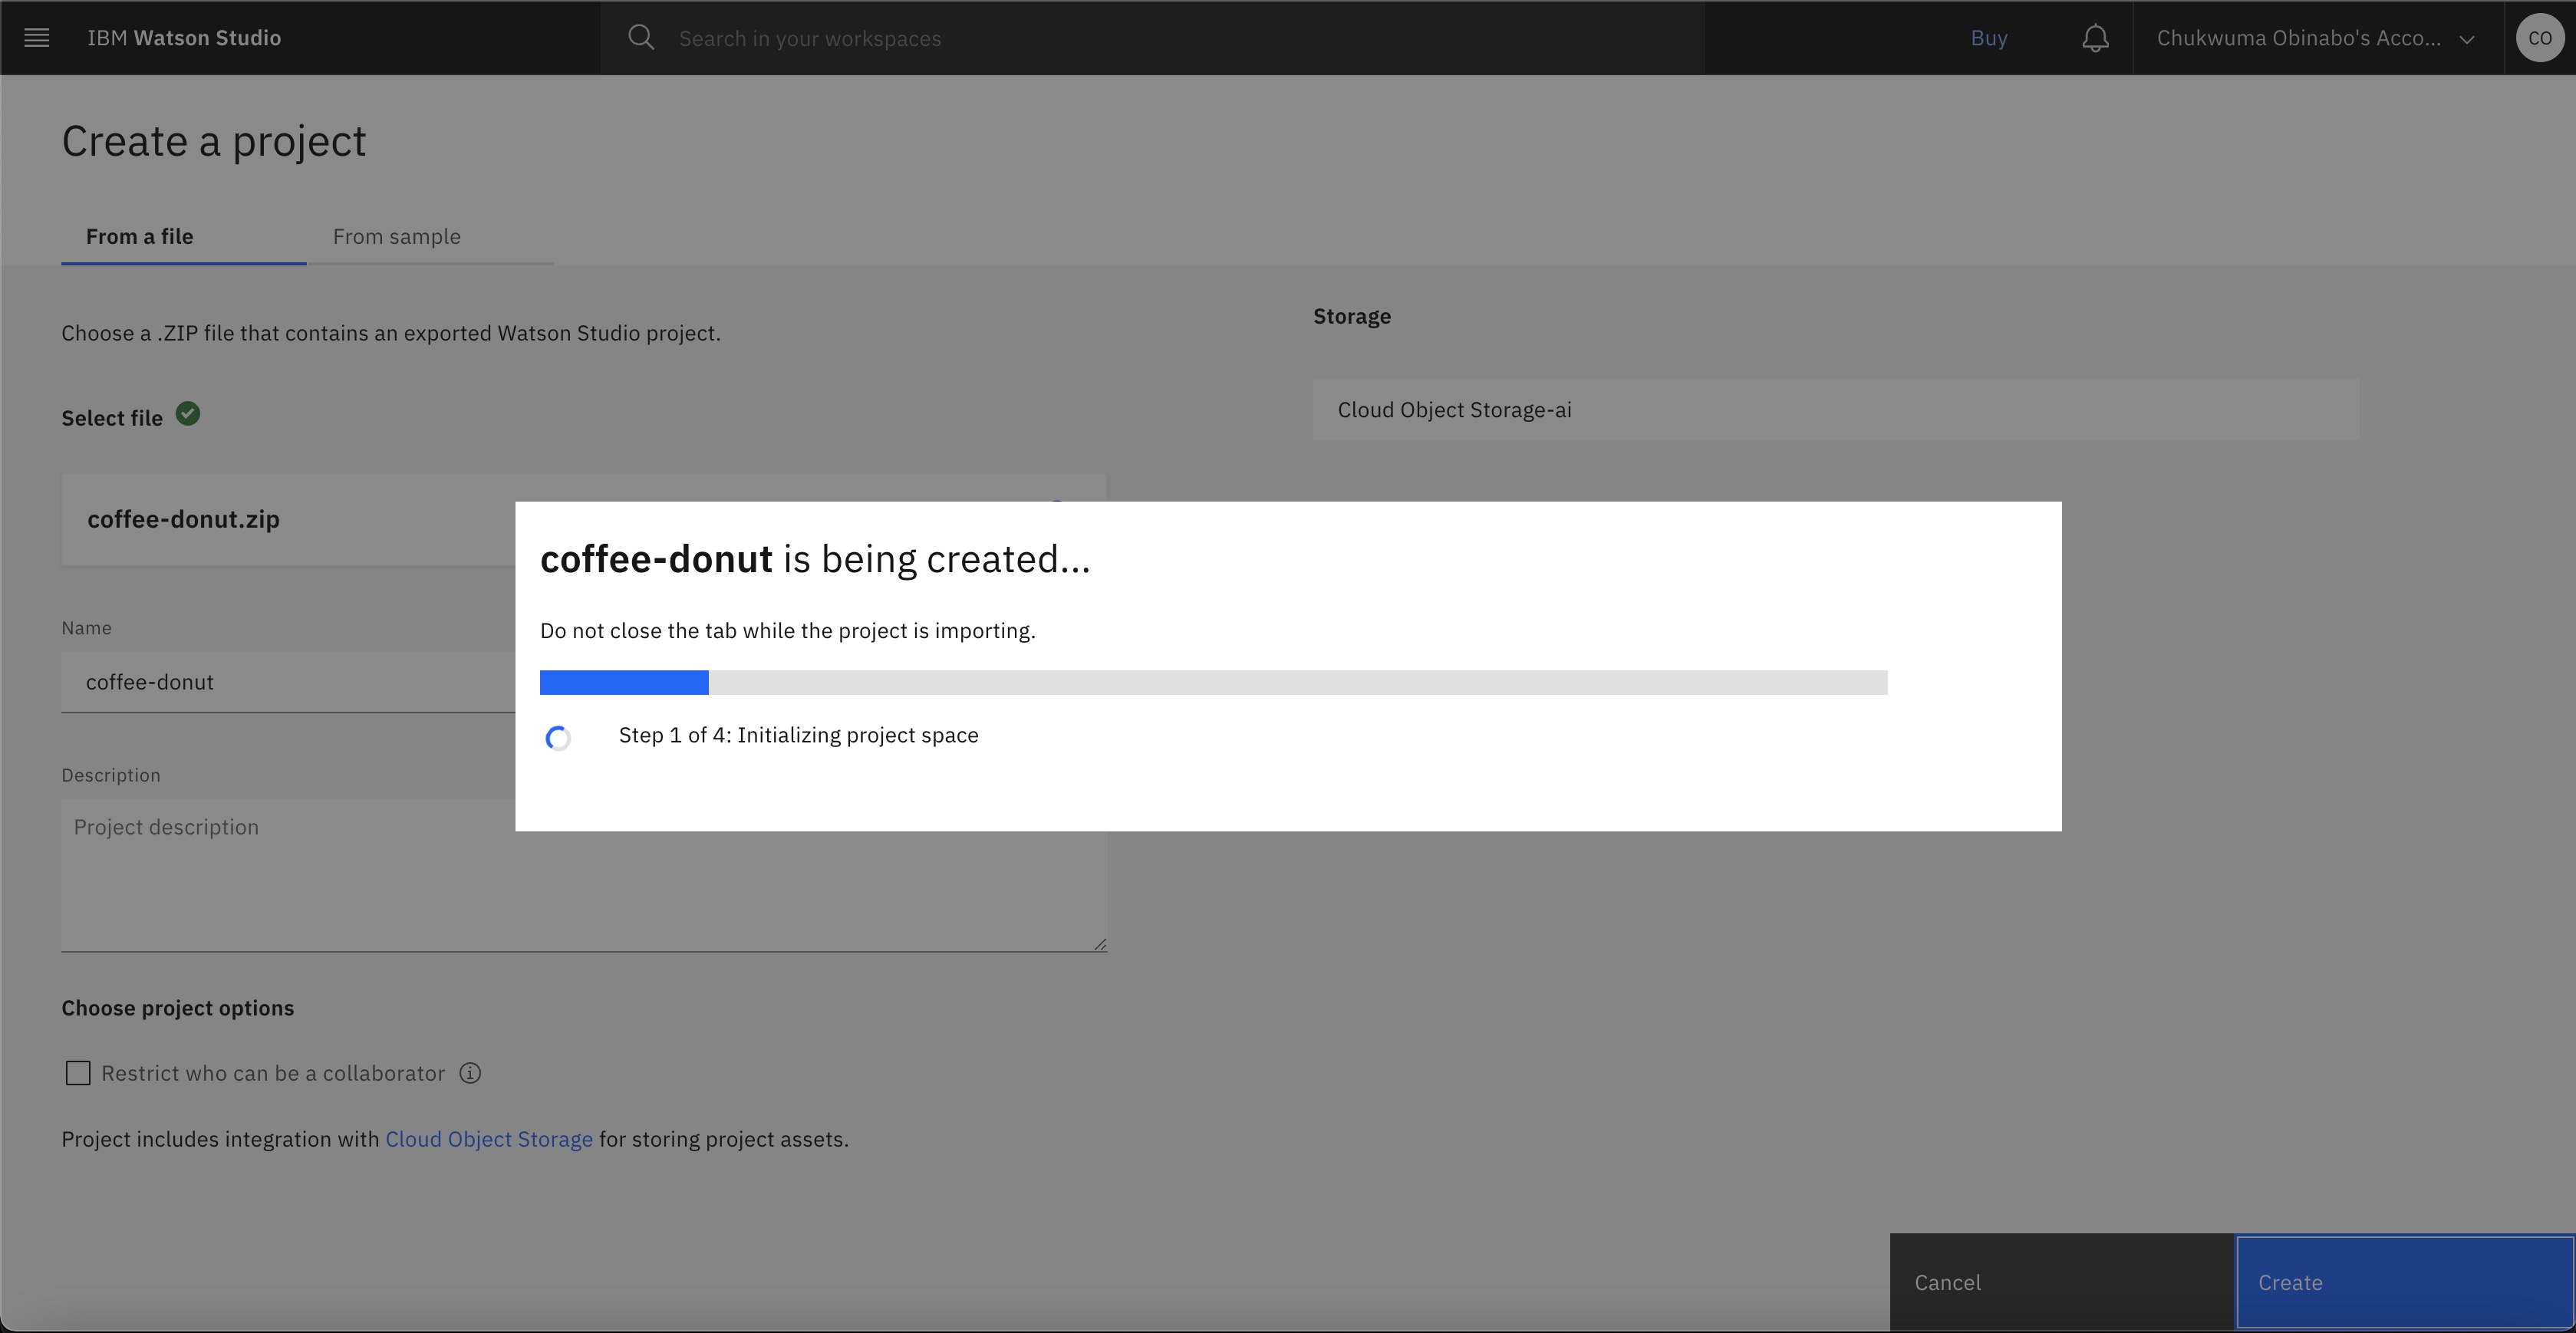
Task: Enable Restrict who can be a collaborator
Action: click(78, 1073)
